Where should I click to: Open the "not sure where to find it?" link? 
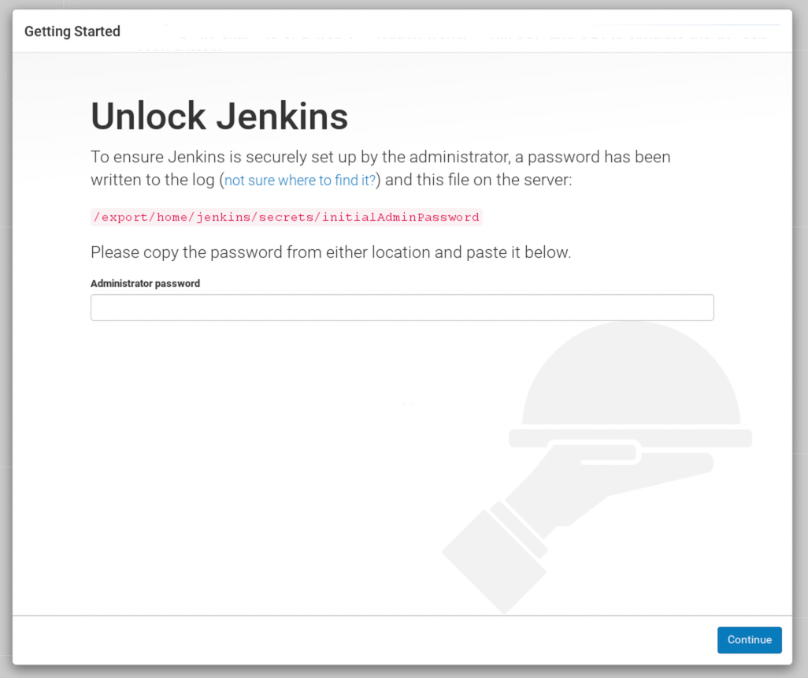click(x=300, y=181)
